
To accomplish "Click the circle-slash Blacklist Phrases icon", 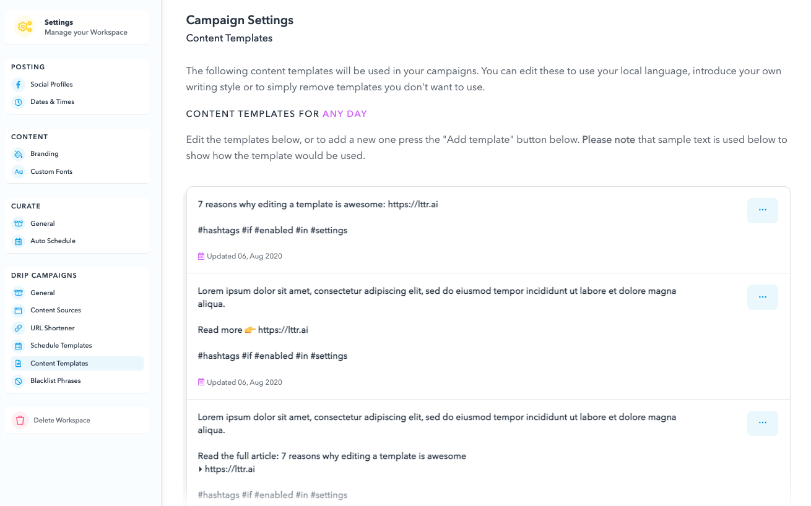I will pyautogui.click(x=19, y=381).
